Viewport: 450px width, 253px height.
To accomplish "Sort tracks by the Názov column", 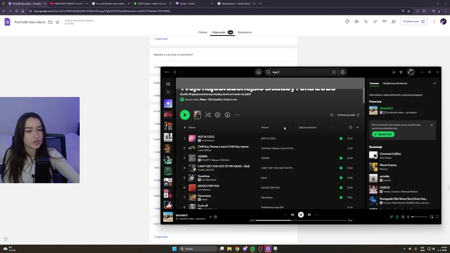I will pos(192,128).
